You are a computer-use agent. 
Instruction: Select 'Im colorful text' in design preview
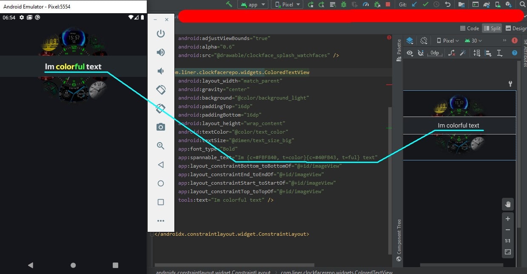coord(459,126)
